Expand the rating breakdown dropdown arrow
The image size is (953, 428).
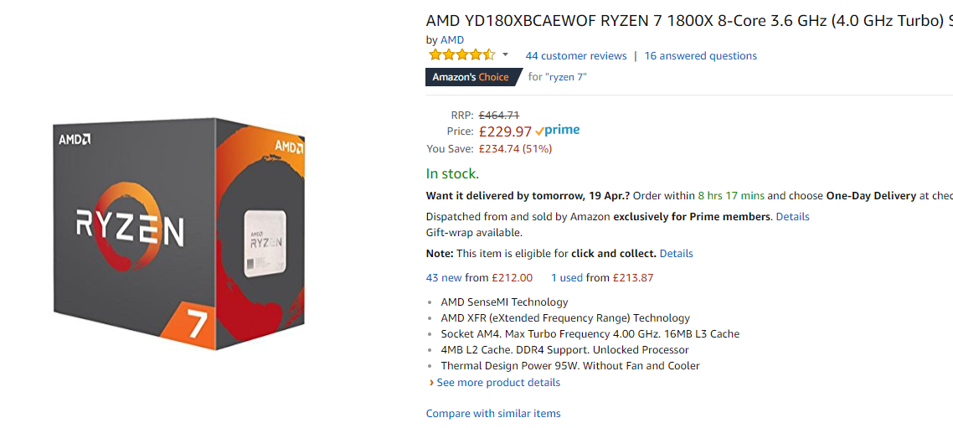pyautogui.click(x=505, y=54)
